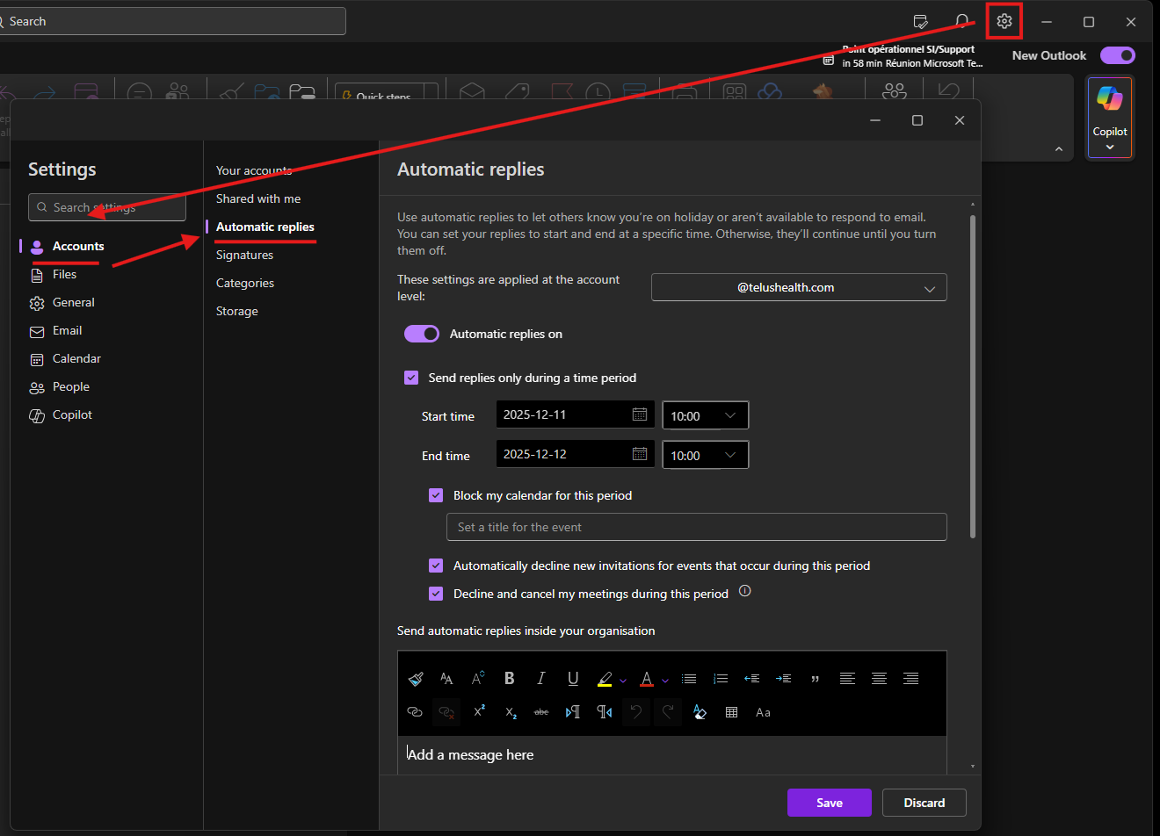The height and width of the screenshot is (836, 1160).
Task: Open the Start time calendar picker
Action: pyautogui.click(x=640, y=414)
